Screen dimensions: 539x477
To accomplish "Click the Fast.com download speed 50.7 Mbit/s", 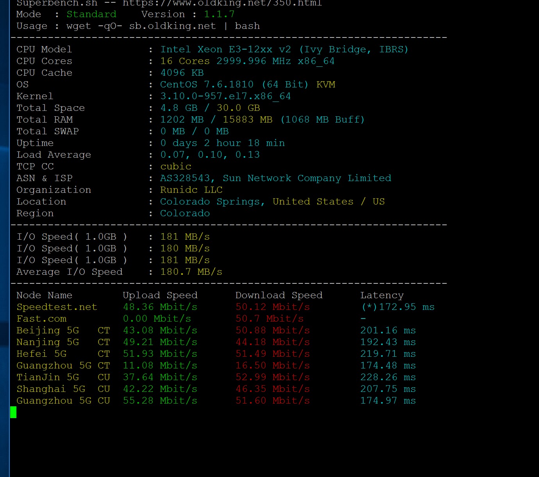I will (269, 319).
